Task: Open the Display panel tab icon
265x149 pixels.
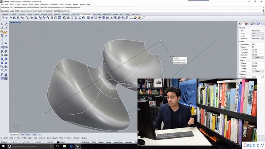Action: coord(252,24)
